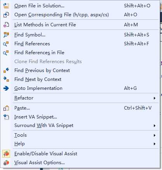Expand Surround With VA Snippet submenu arrow
The image size is (162, 170).
(154, 125)
